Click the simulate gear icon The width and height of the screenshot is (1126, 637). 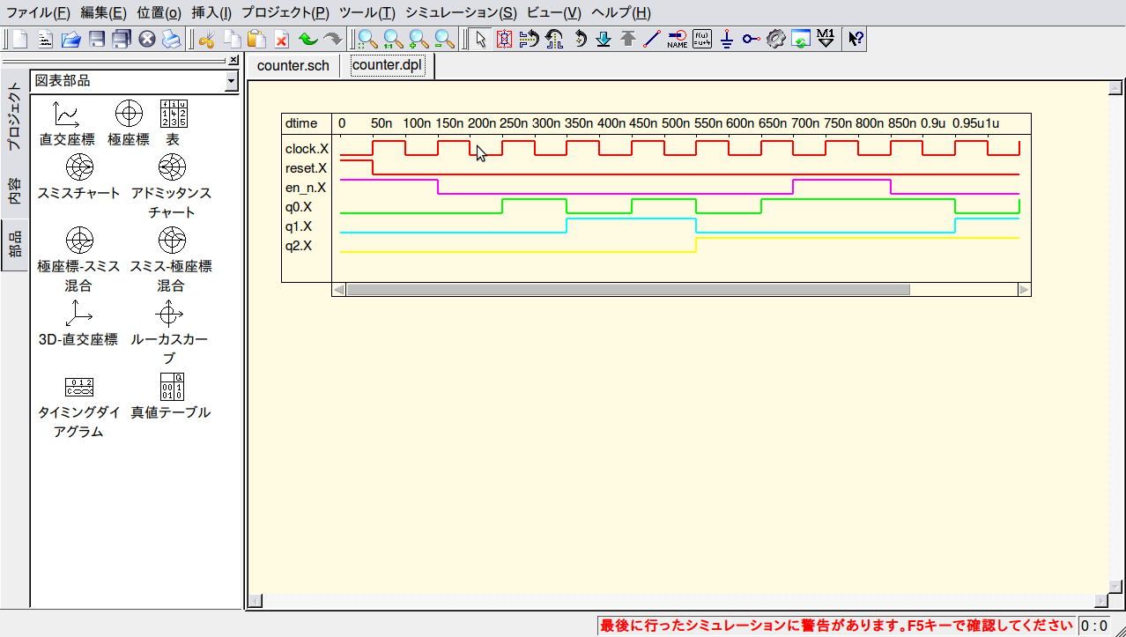775,39
